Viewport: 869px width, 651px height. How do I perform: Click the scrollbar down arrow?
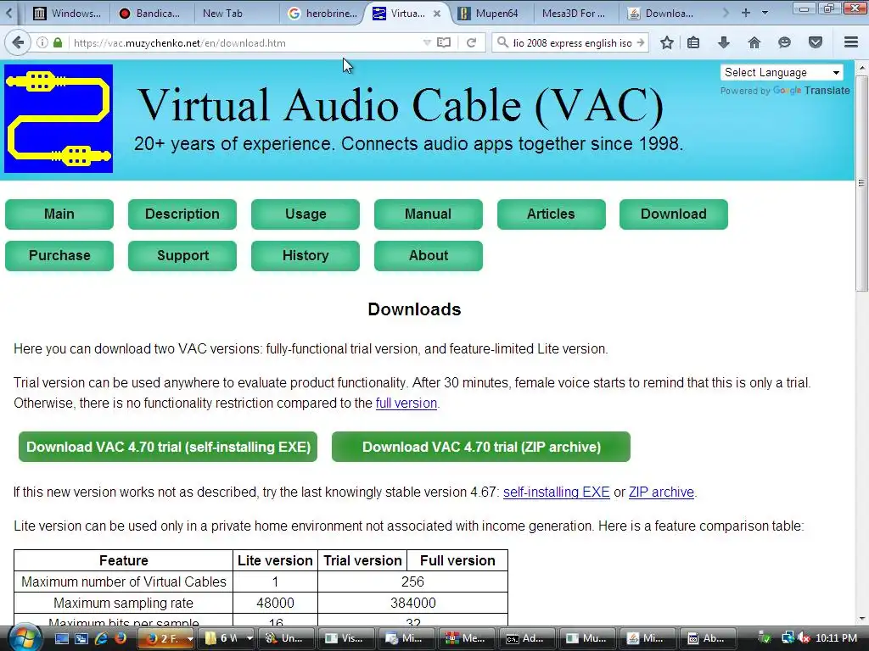coord(861,619)
